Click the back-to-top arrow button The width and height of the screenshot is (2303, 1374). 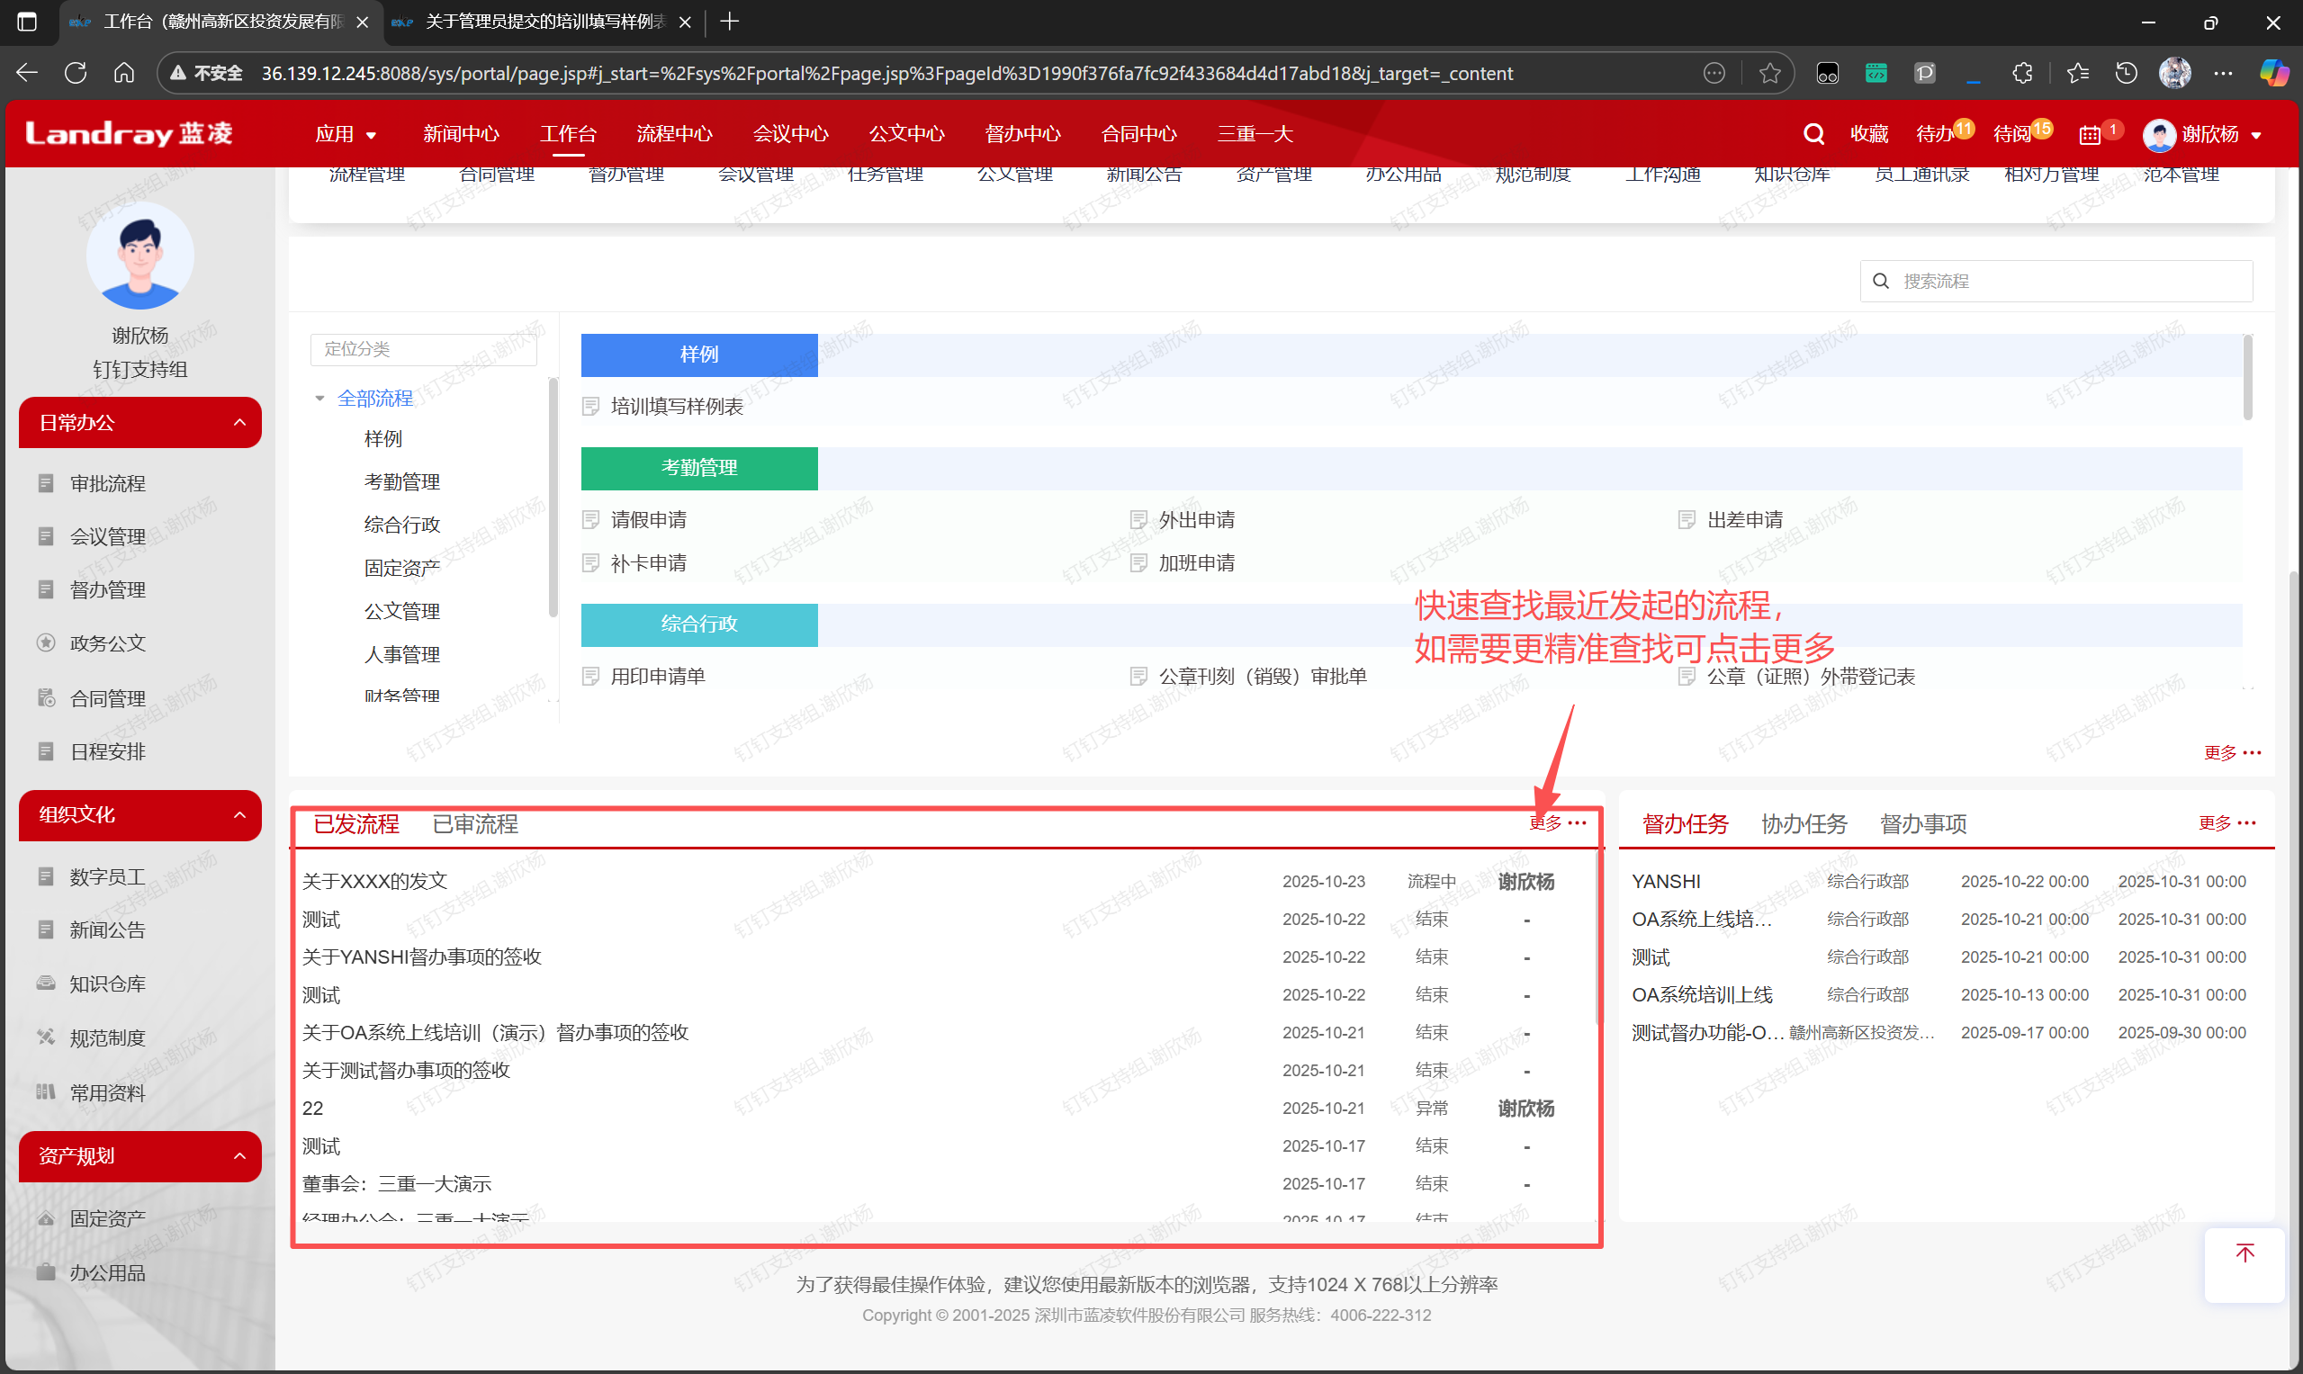pos(2244,1253)
